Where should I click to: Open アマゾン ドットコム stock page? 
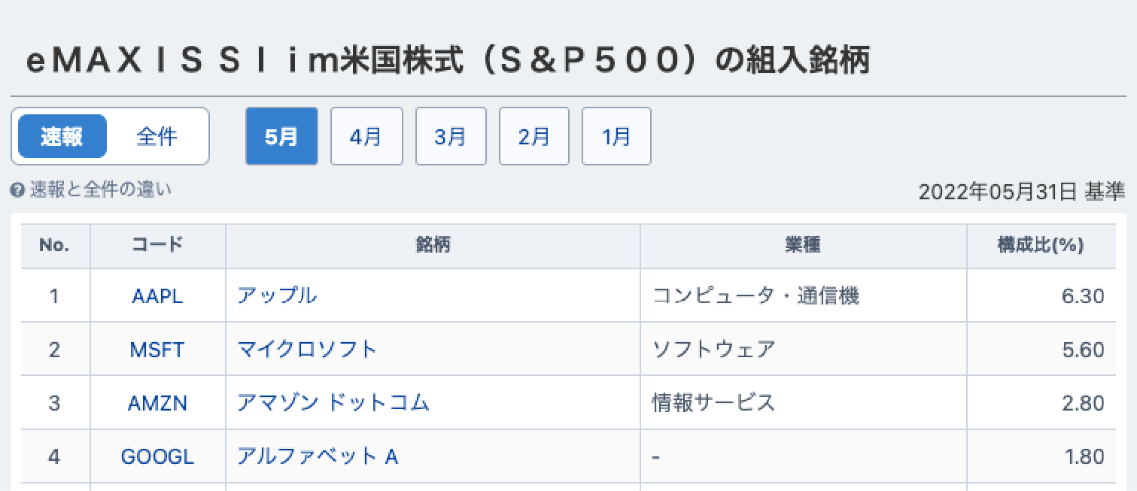(333, 403)
